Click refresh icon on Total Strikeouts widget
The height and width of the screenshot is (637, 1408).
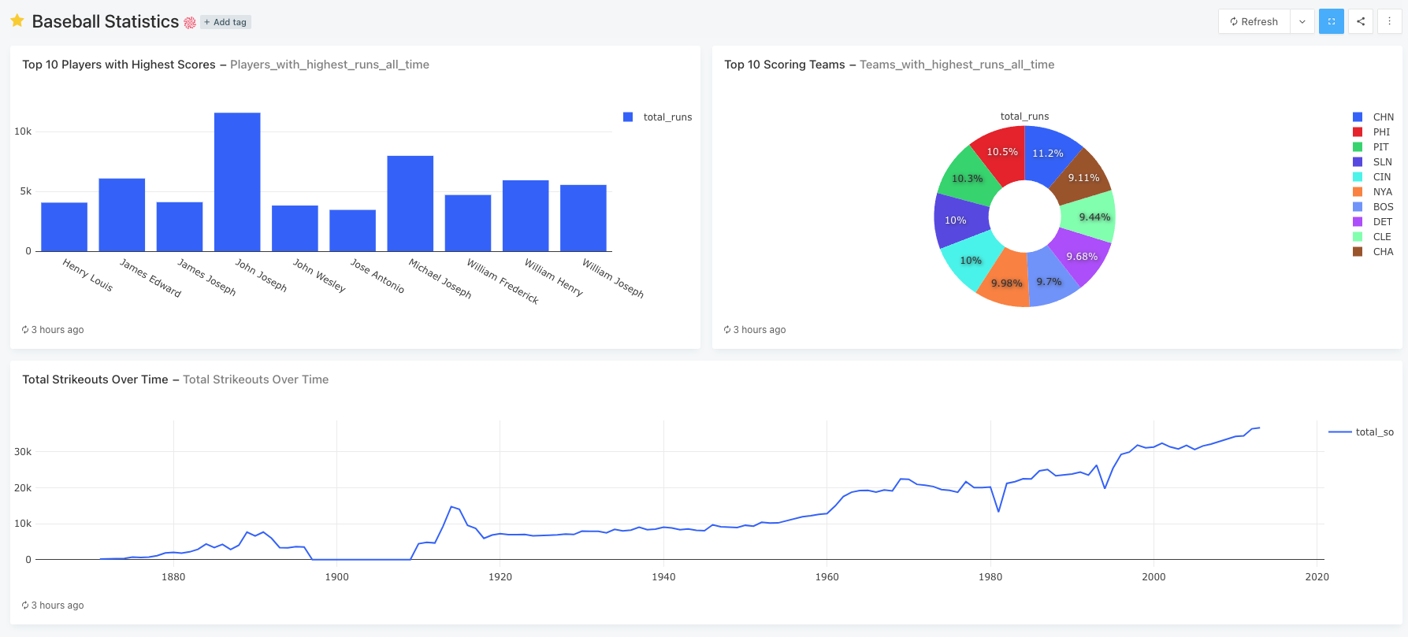click(x=25, y=606)
